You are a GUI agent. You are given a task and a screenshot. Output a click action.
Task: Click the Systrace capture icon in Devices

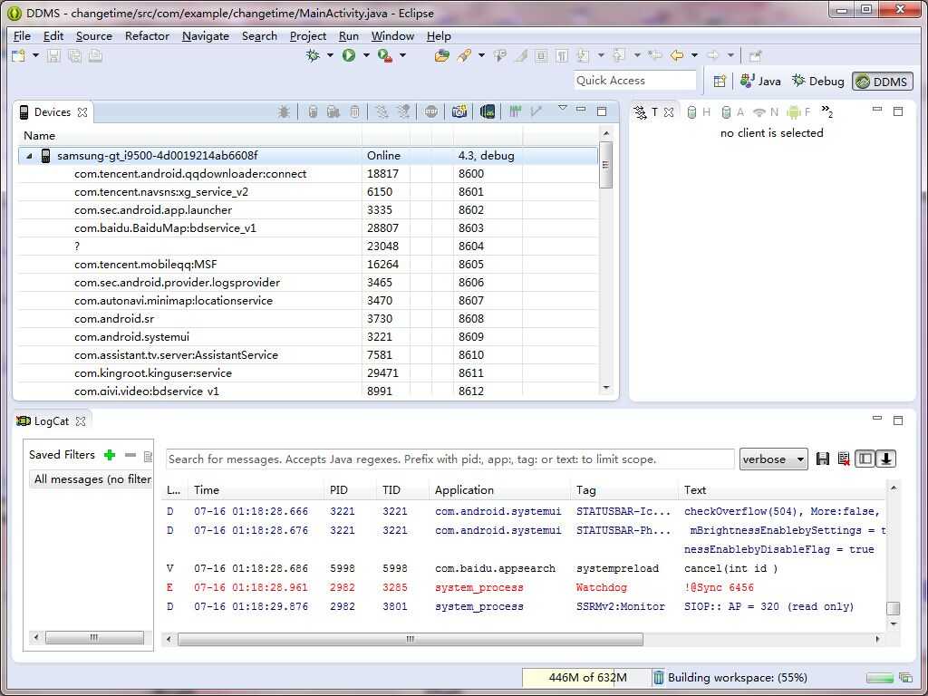click(516, 111)
